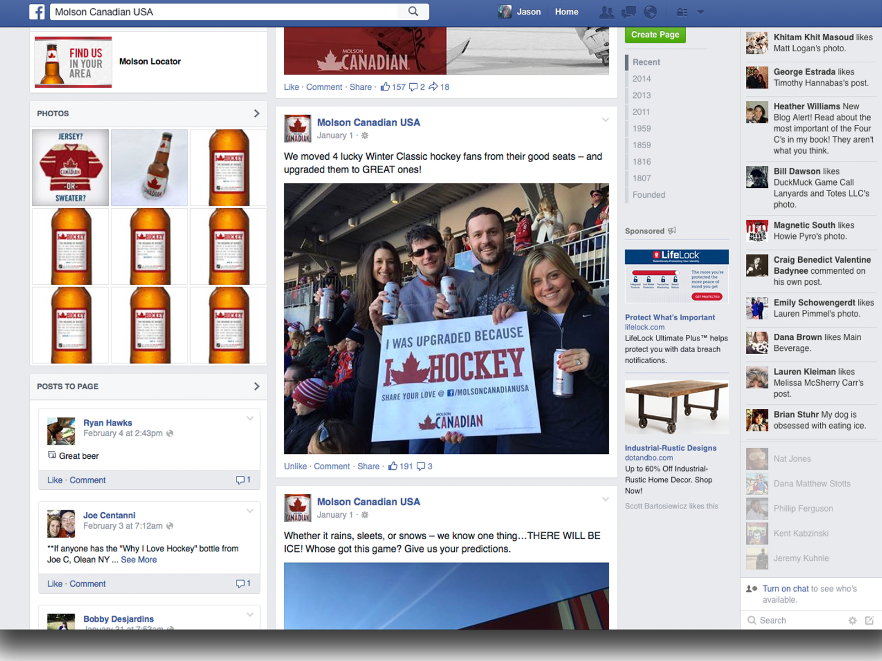
Task: Click the comment bubble icon showing 3
Action: [x=421, y=467]
